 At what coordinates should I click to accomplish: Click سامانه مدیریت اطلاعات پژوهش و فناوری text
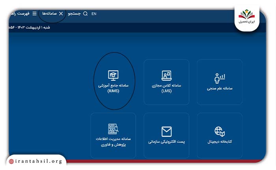[x=113, y=142]
